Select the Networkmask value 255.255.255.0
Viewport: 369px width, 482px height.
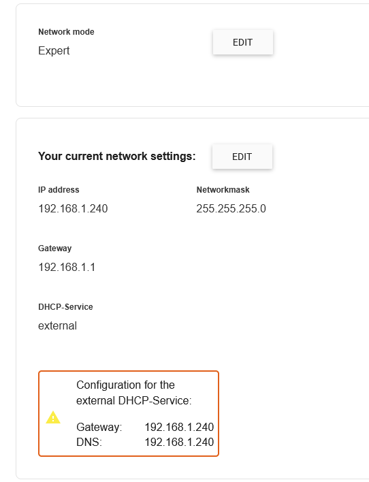(231, 208)
